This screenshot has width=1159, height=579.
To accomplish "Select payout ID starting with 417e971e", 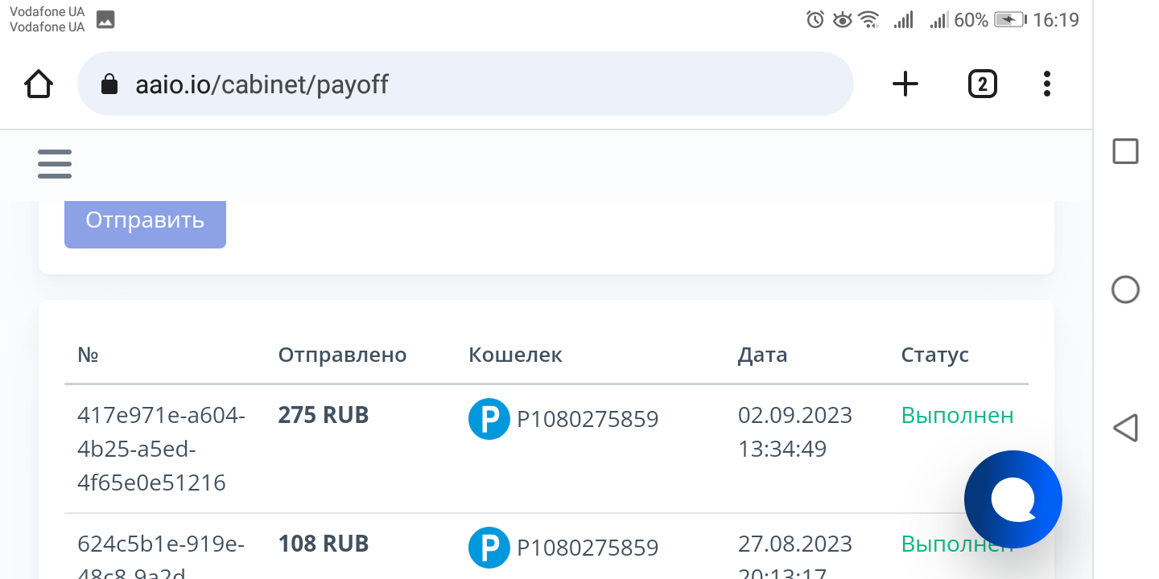I will click(161, 449).
